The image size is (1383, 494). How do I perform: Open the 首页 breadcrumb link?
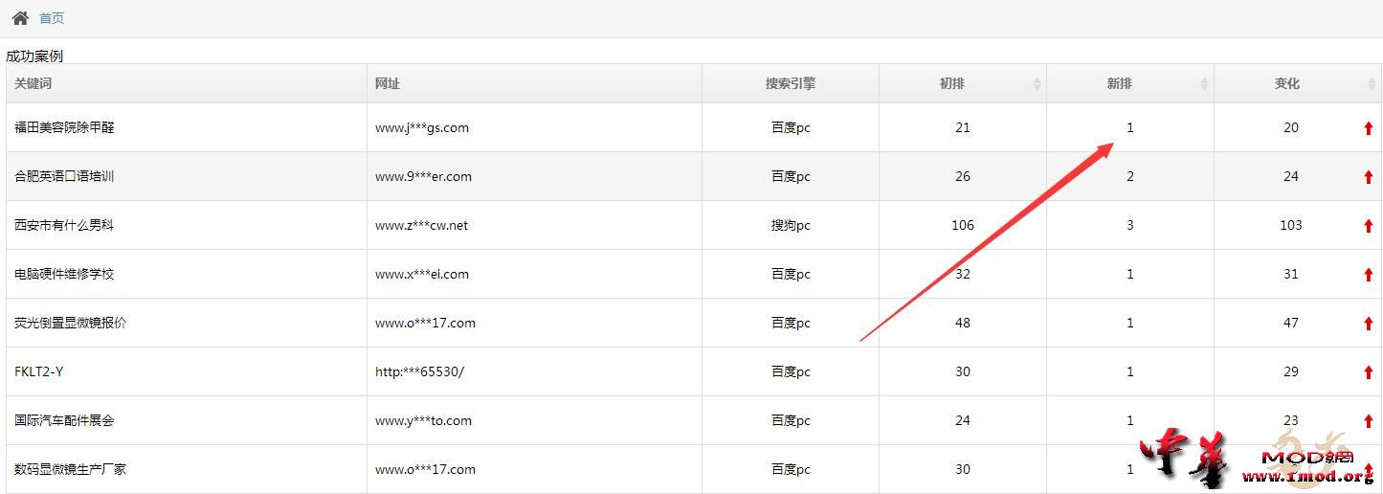coord(52,18)
